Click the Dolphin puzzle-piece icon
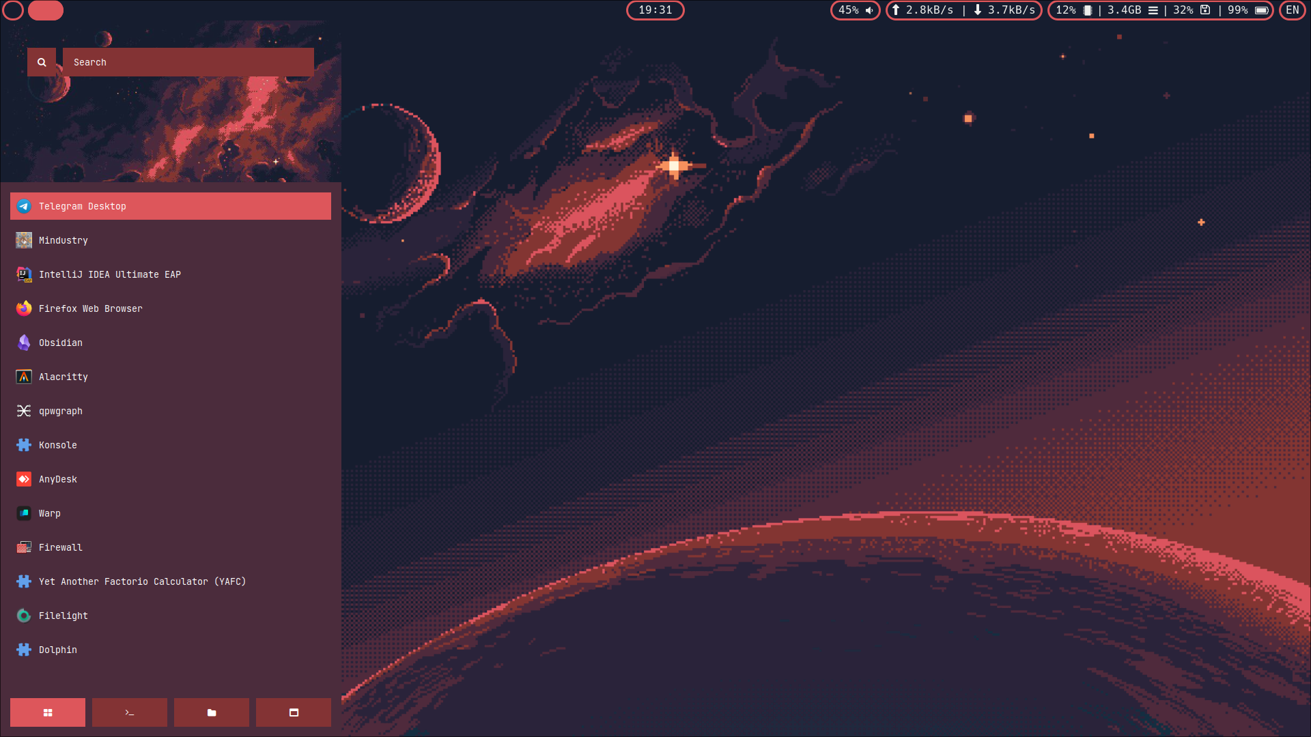 coord(24,650)
